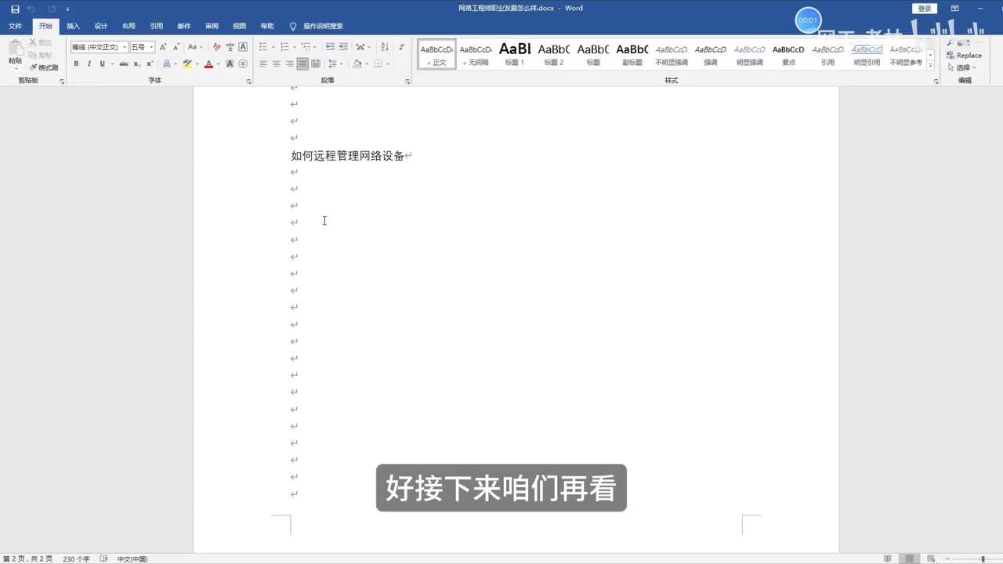1003x564 pixels.
Task: Click the 登录 sign-in button
Action: pos(925,9)
